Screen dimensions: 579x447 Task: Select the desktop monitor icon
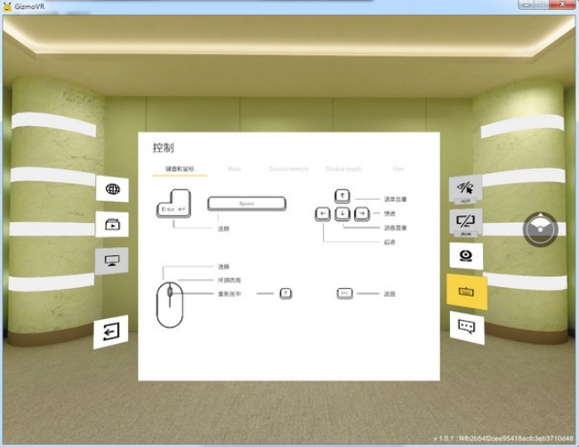(111, 260)
